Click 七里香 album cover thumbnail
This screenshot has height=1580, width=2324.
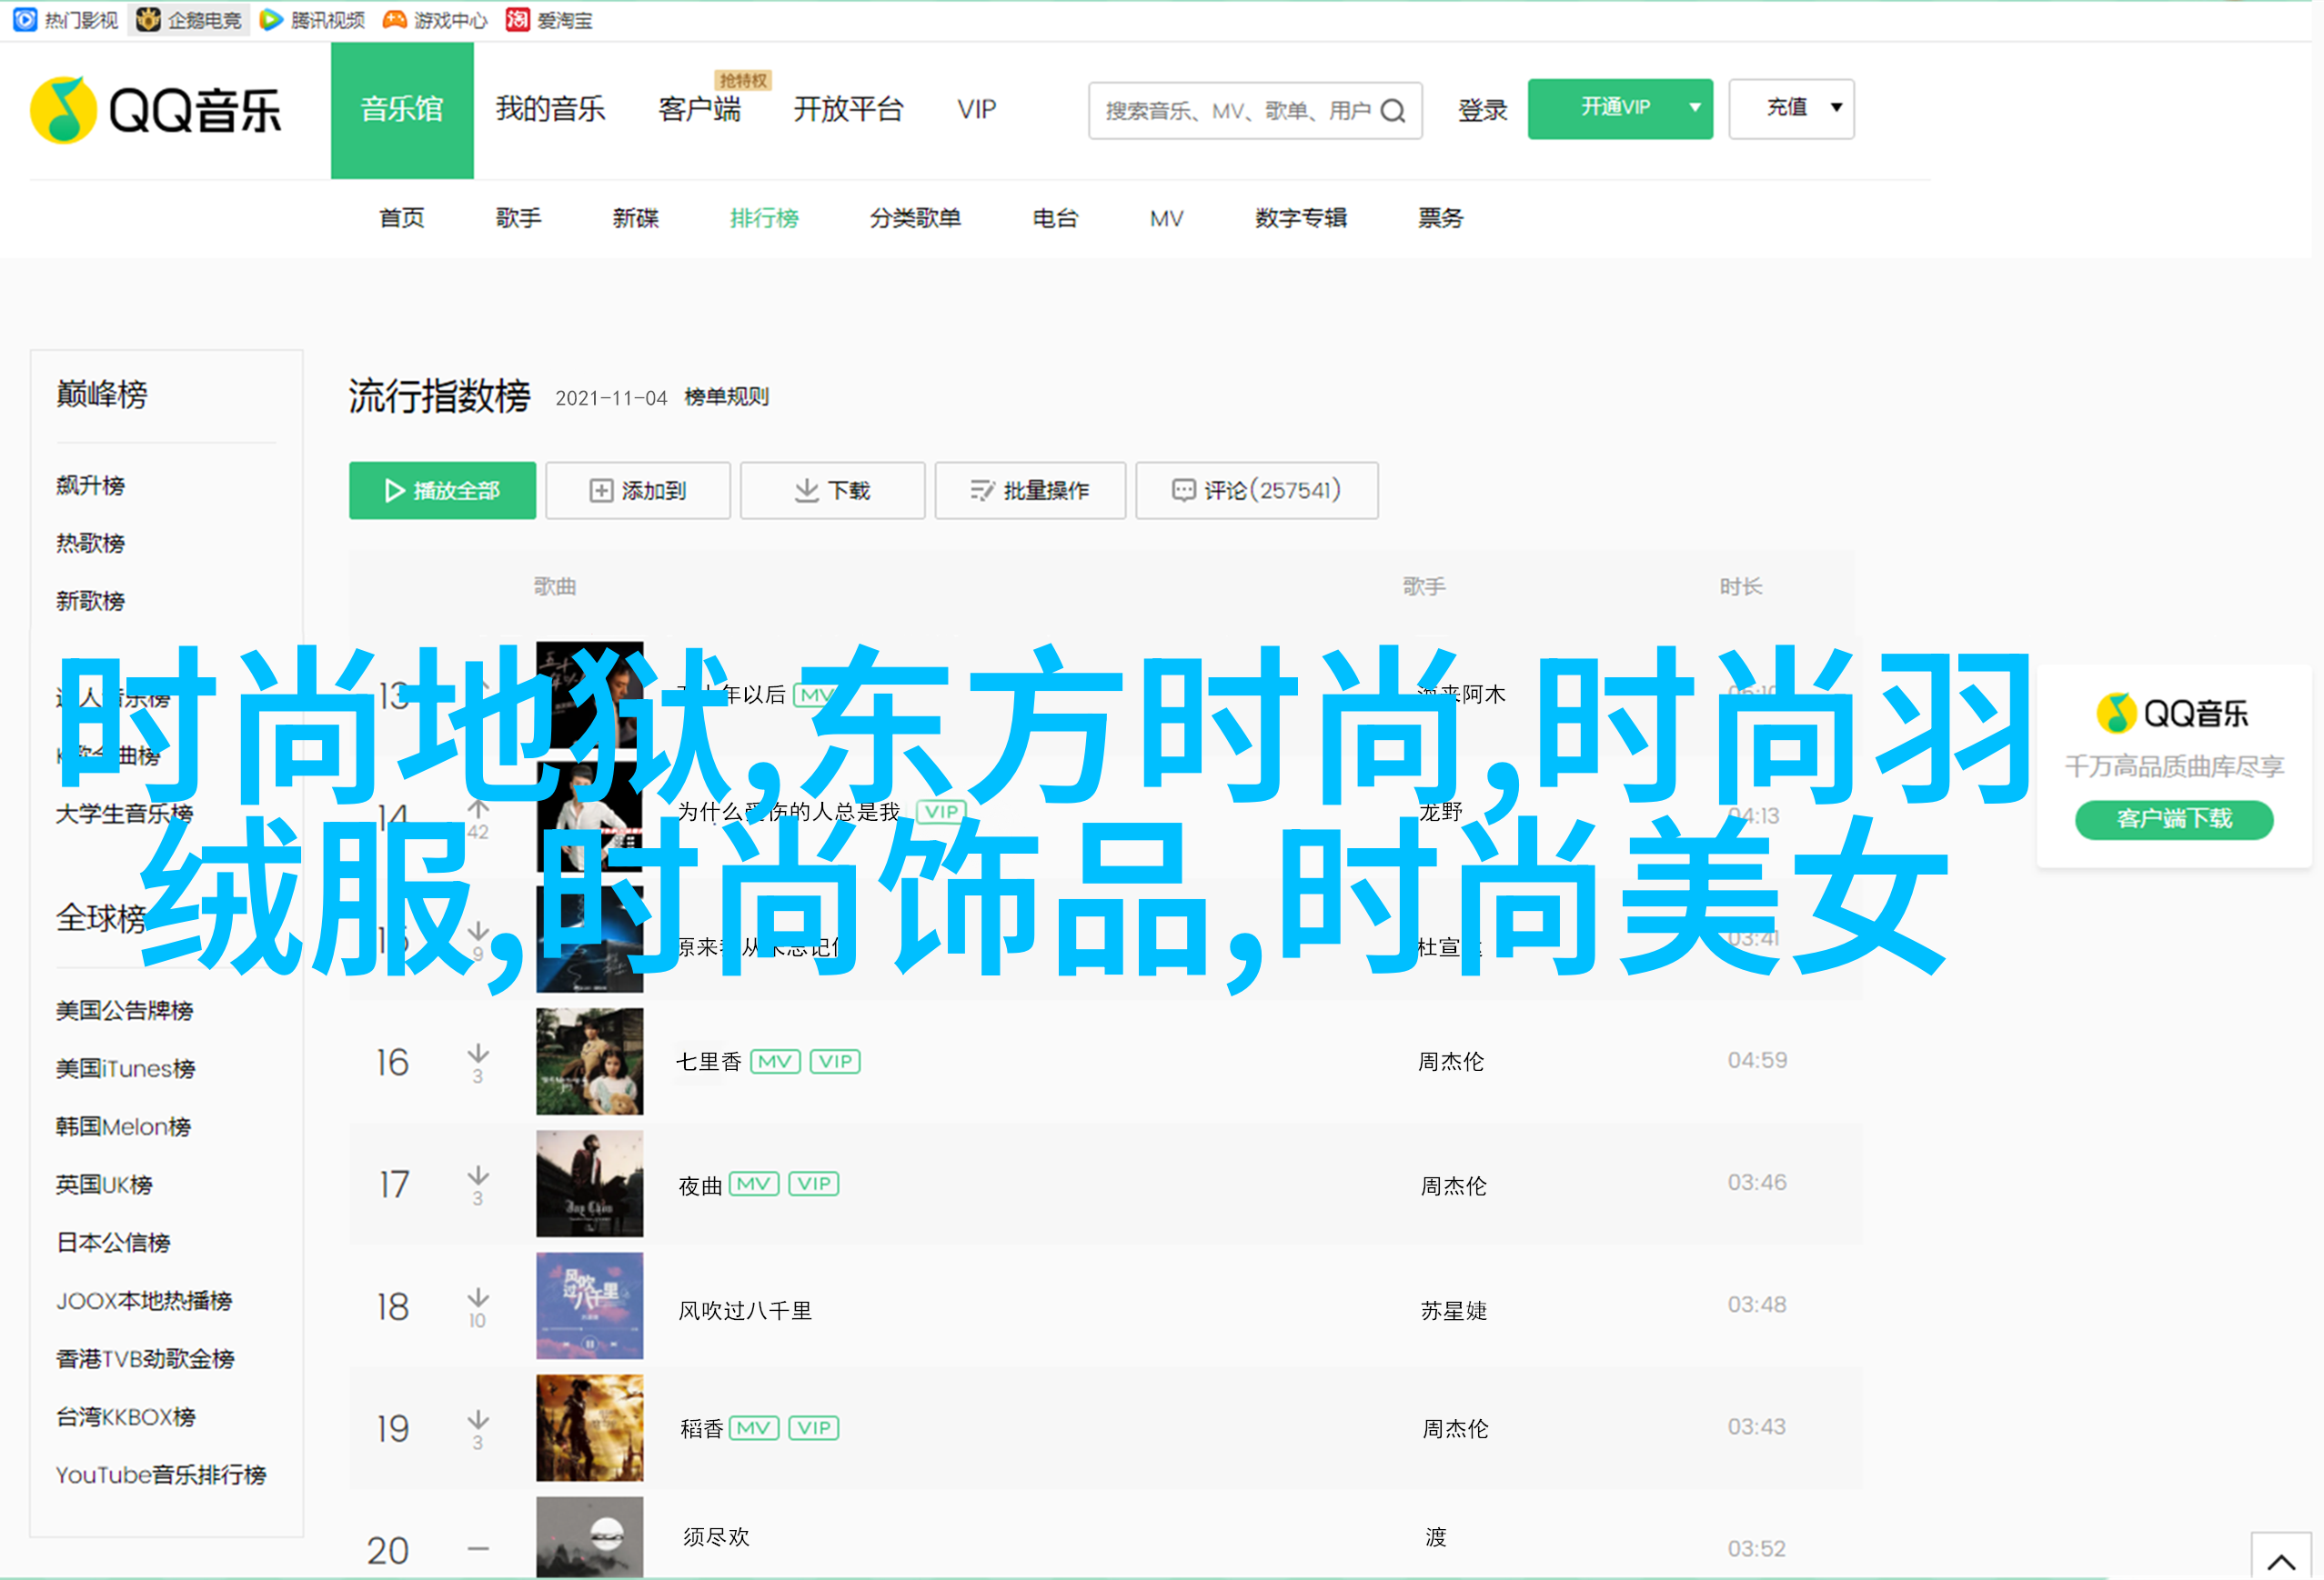(589, 1061)
